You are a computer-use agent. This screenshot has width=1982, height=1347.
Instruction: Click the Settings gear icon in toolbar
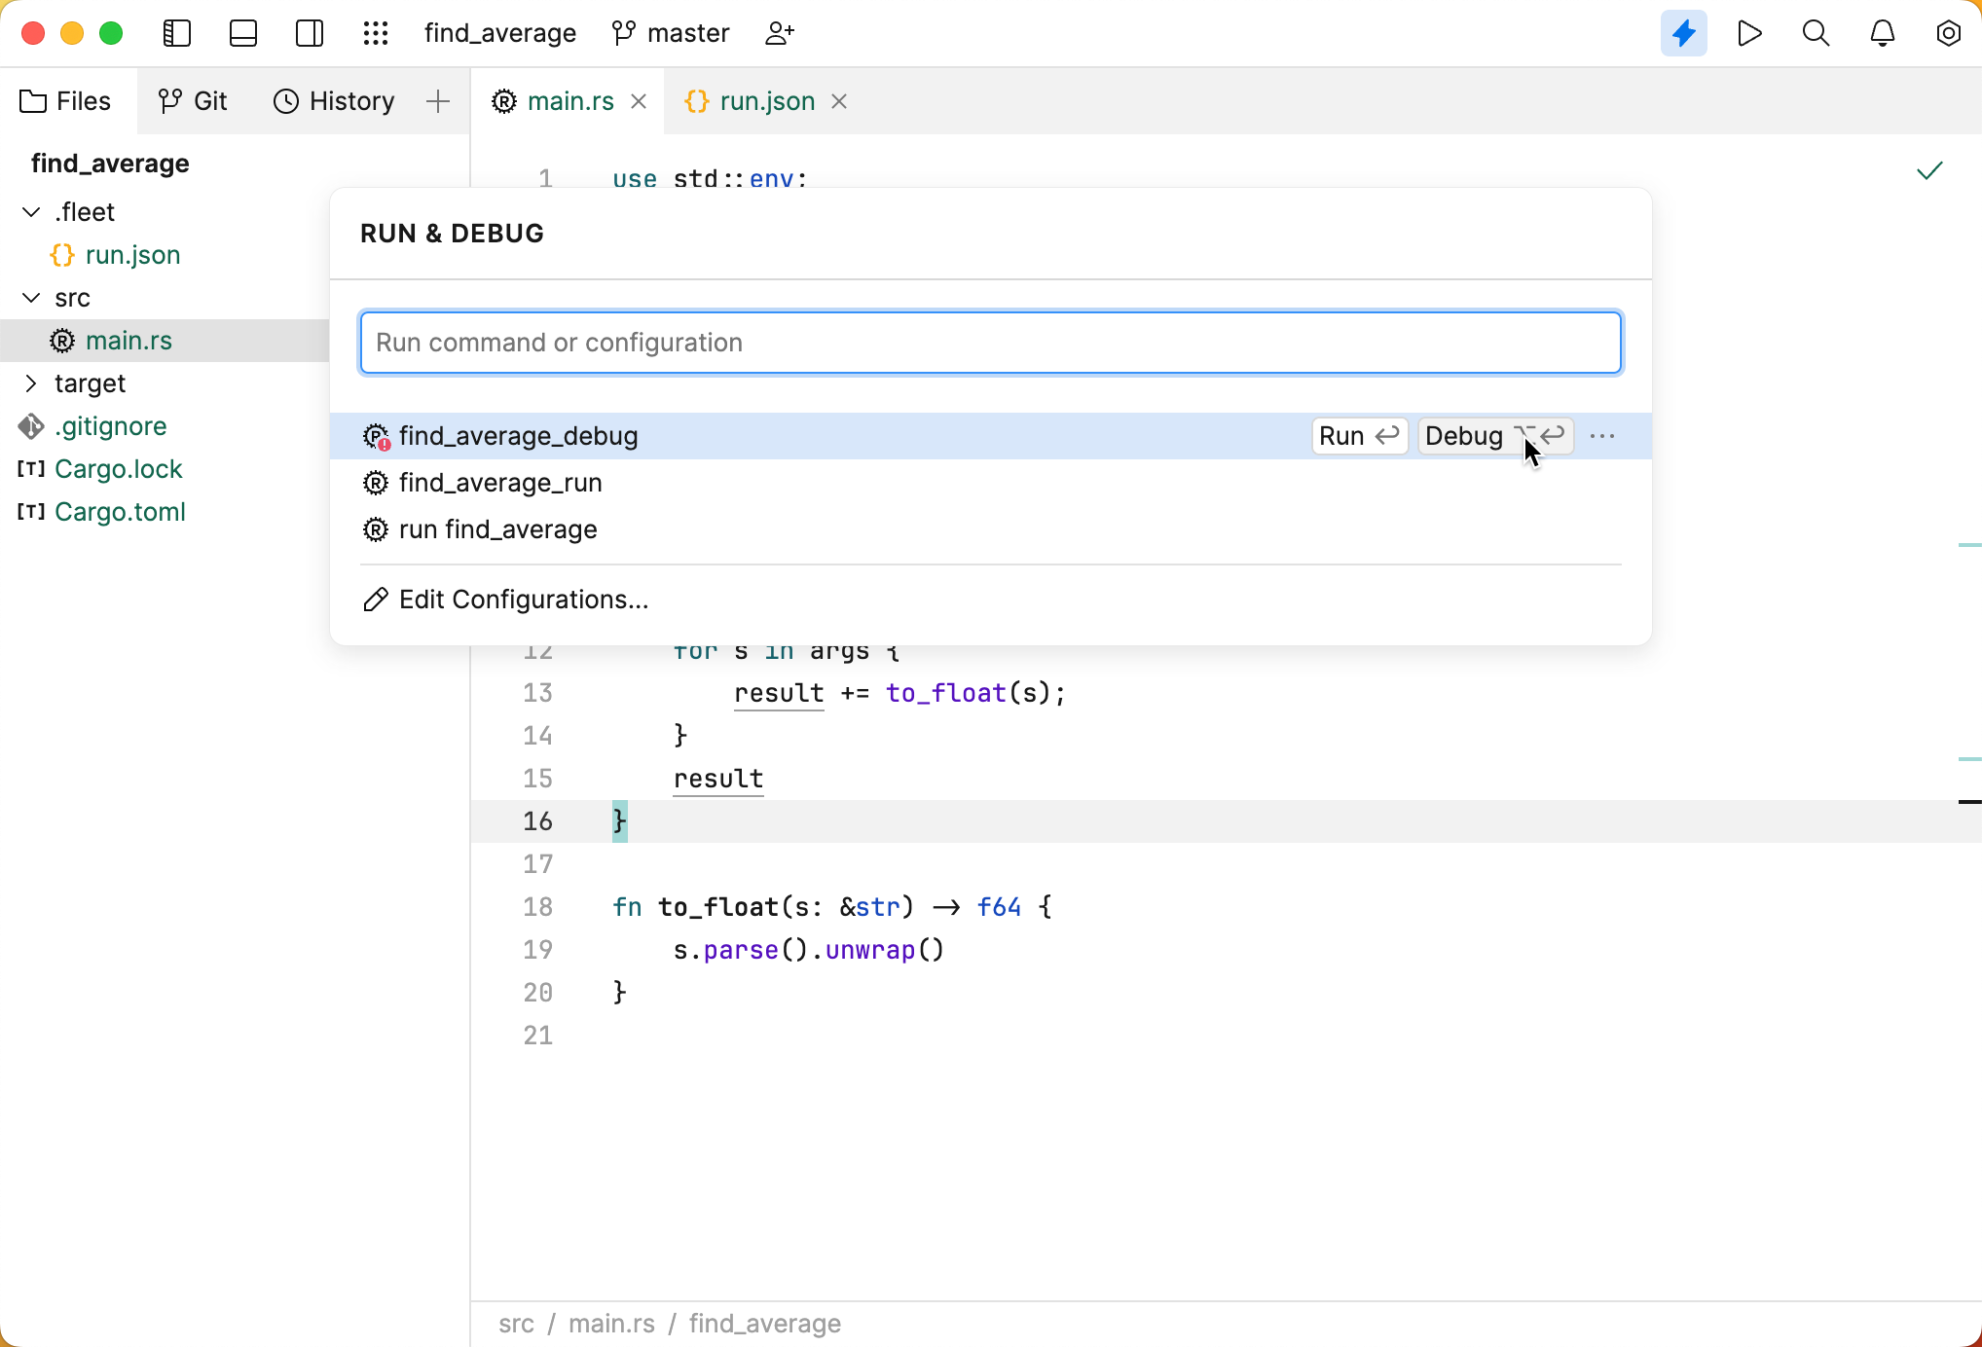click(x=1949, y=33)
